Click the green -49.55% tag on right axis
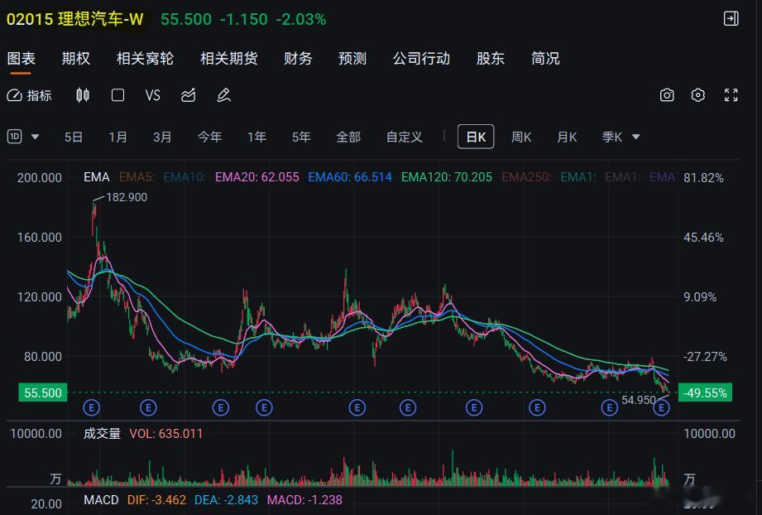The image size is (762, 515). [x=705, y=392]
